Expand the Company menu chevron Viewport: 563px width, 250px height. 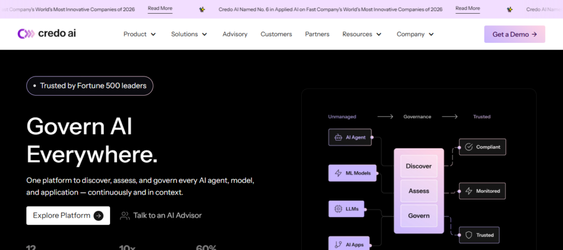(431, 35)
